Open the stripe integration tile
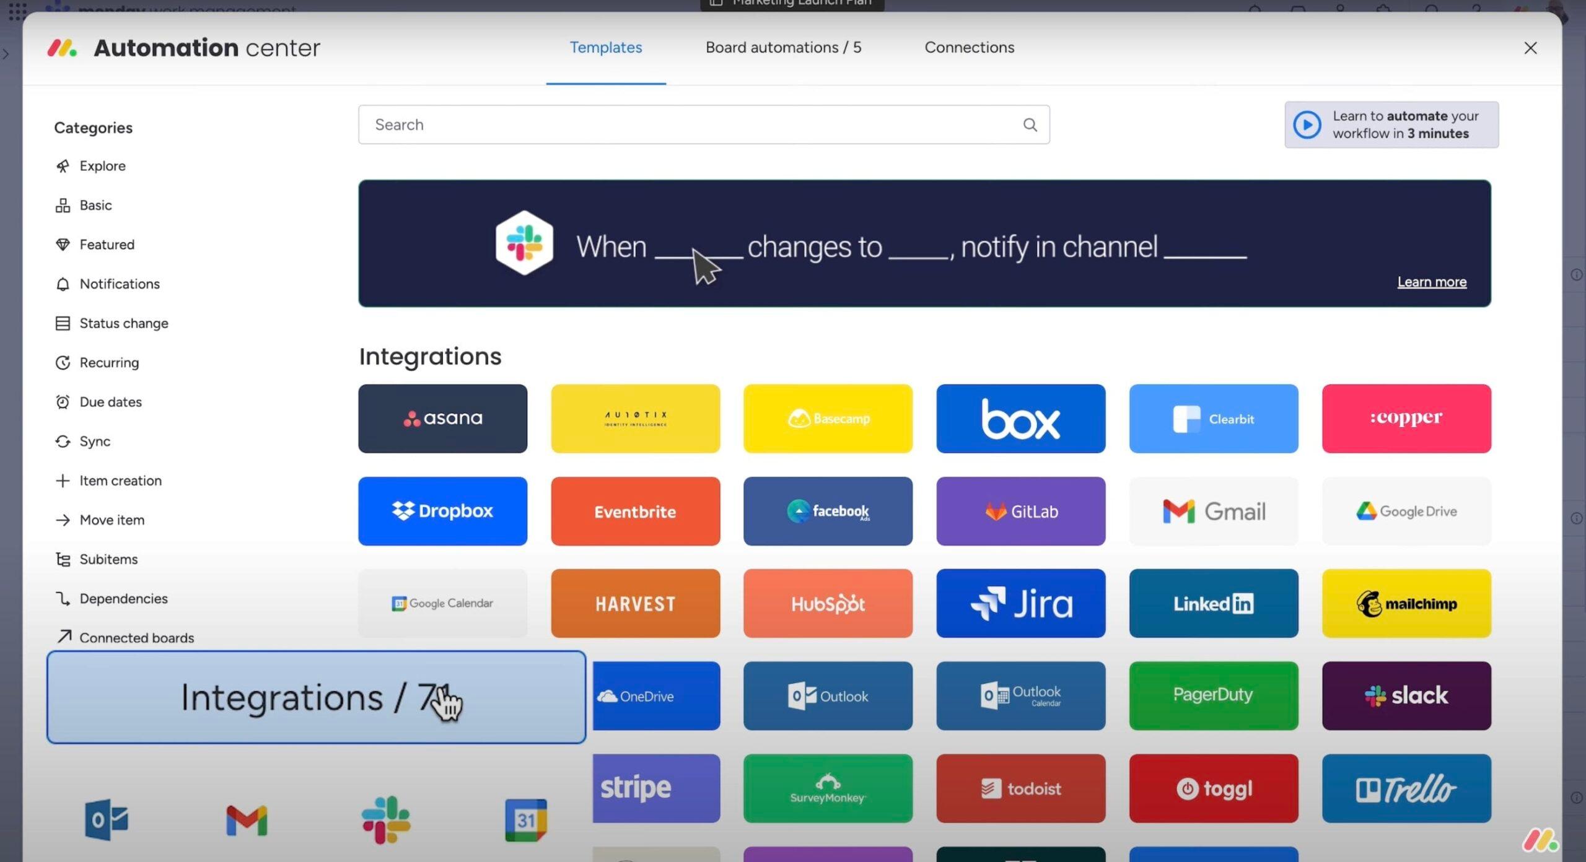Viewport: 1586px width, 862px height. [656, 788]
